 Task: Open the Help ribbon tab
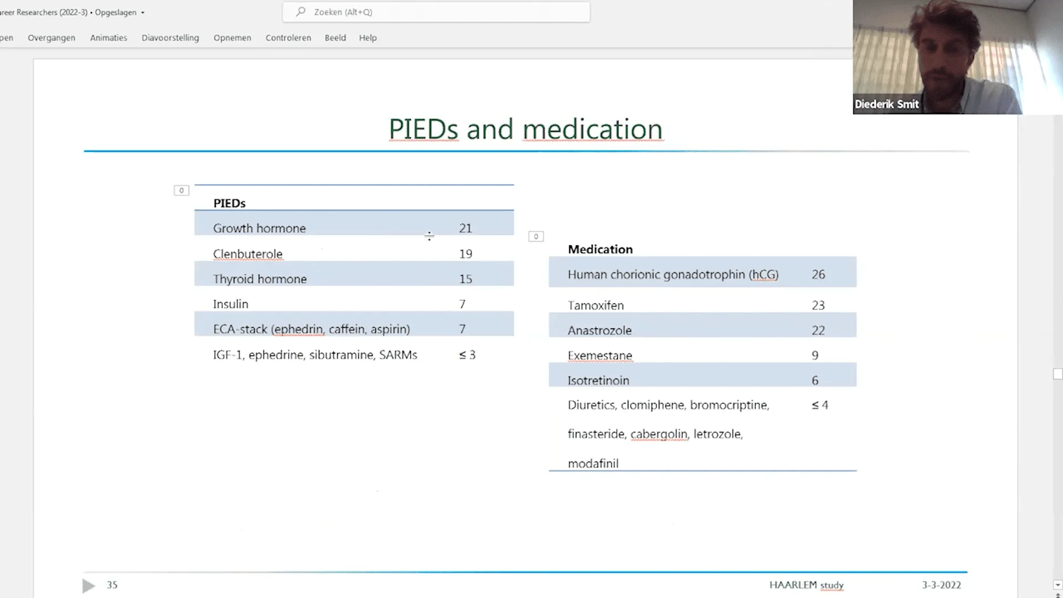pyautogui.click(x=368, y=38)
